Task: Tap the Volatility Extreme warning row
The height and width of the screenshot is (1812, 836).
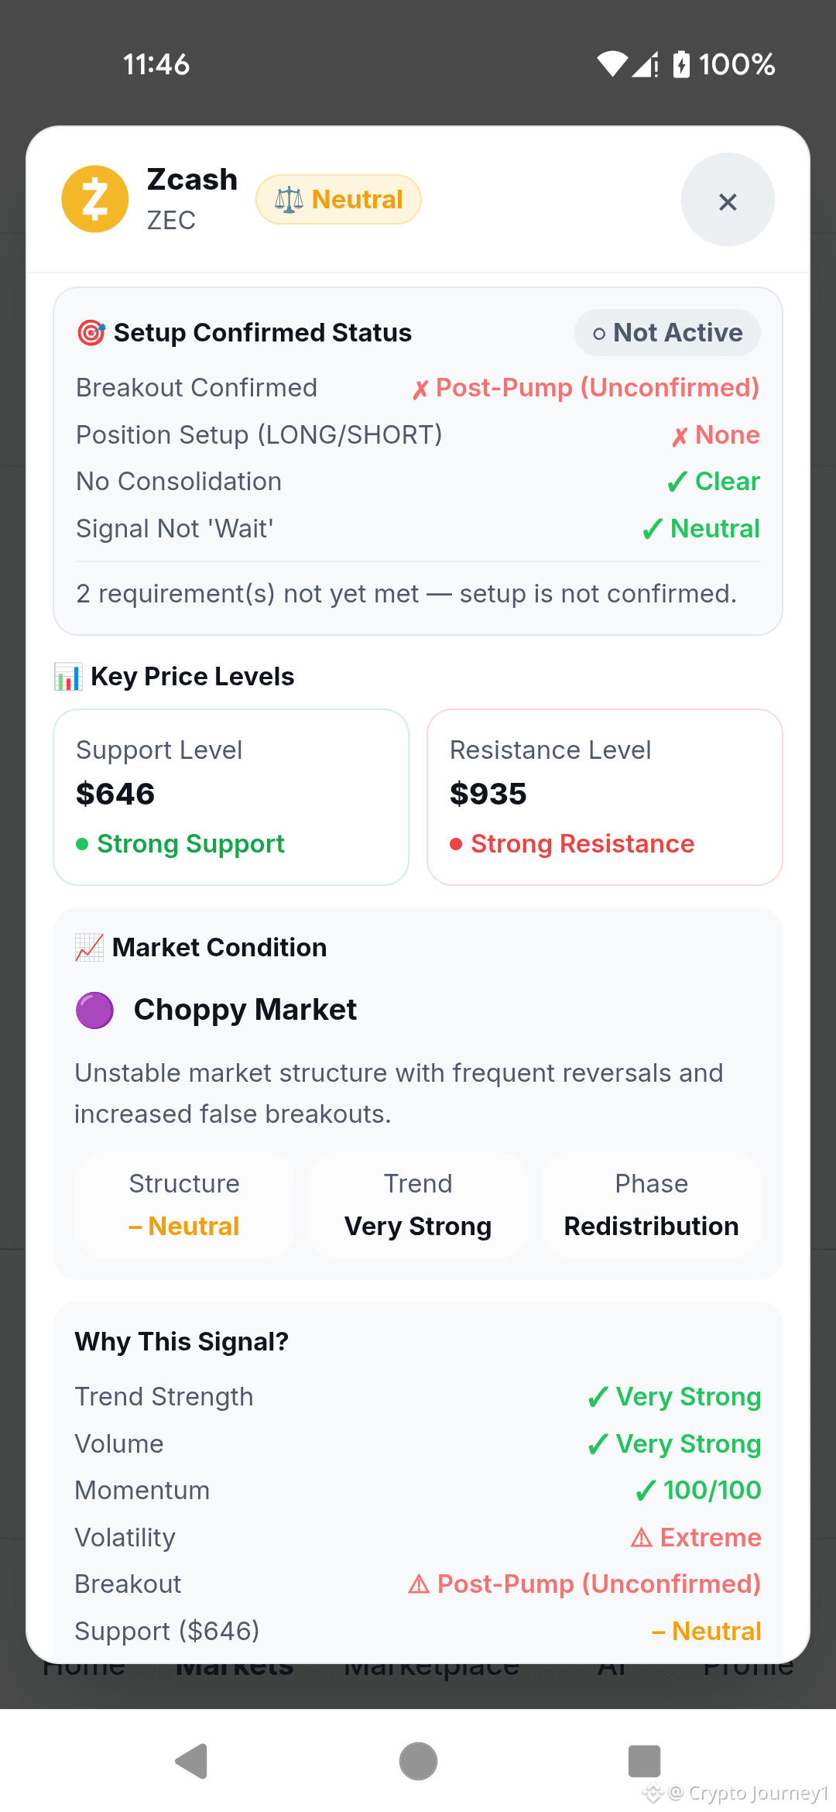Action: (x=418, y=1537)
